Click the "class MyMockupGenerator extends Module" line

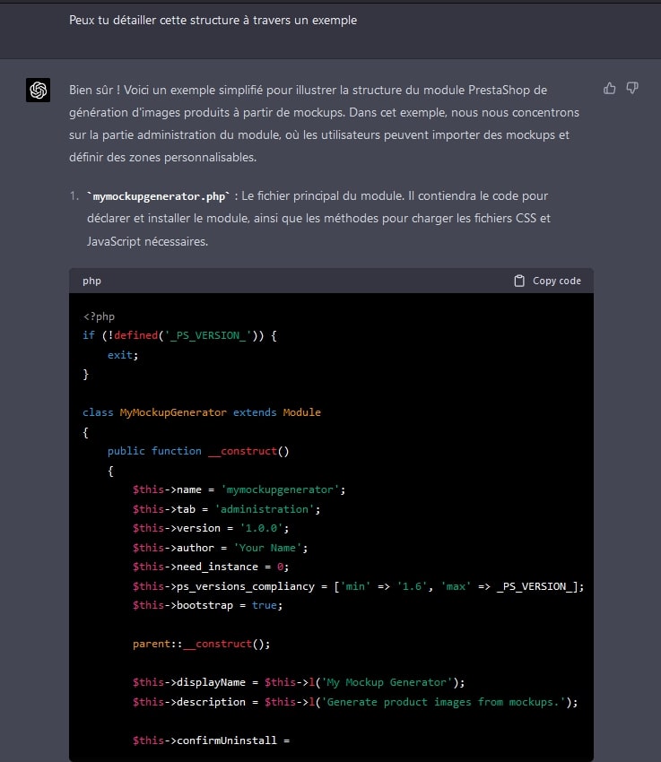pos(201,412)
